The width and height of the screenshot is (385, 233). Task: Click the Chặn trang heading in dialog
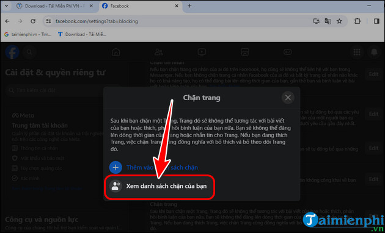(x=202, y=98)
